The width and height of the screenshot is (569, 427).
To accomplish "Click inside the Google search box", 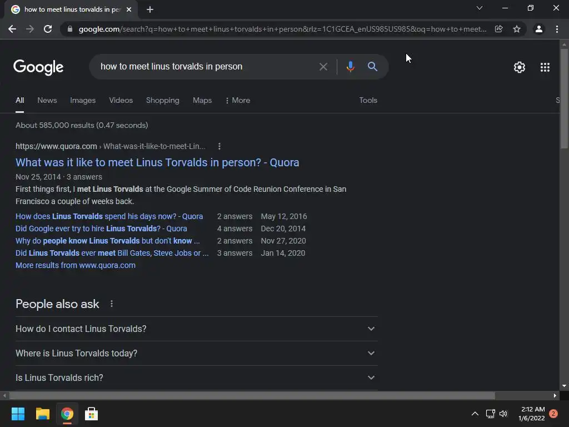I will pyautogui.click(x=207, y=67).
